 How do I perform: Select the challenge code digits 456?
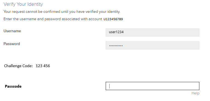(48, 66)
